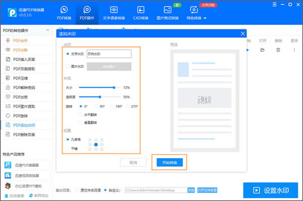
Task: Open the 文字语音转换 tab
Action: click(114, 13)
